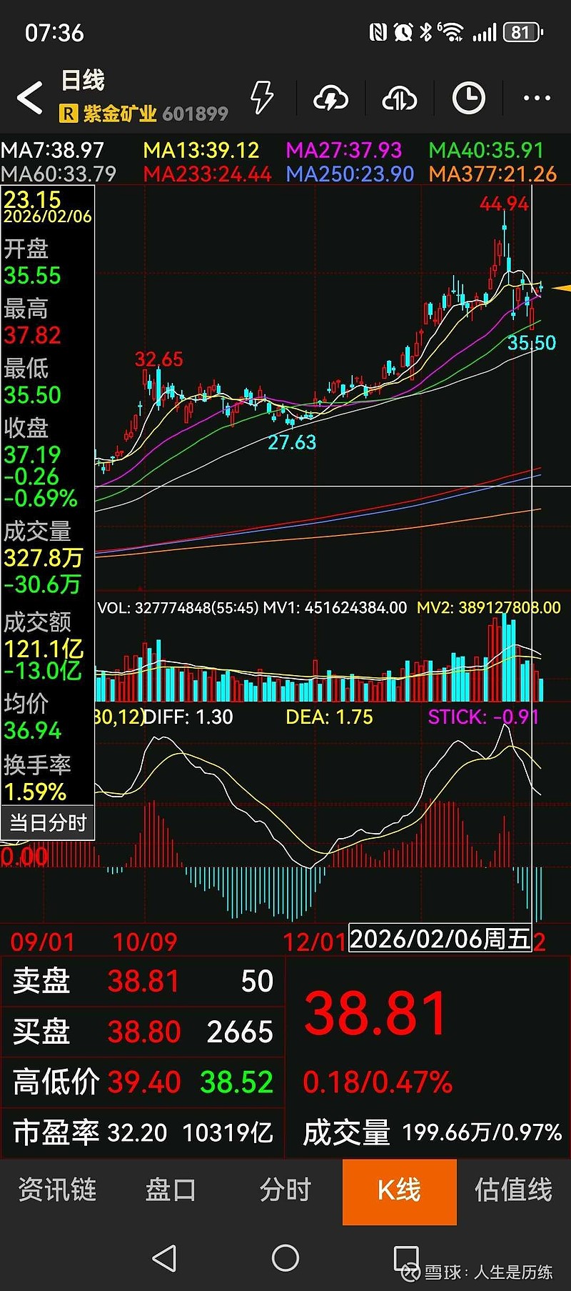Tap the yellow price marker arrow
Image resolution: width=571 pixels, height=1291 pixels.
[x=562, y=288]
